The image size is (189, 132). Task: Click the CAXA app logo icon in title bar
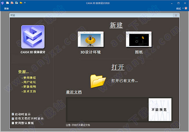point(3,3)
